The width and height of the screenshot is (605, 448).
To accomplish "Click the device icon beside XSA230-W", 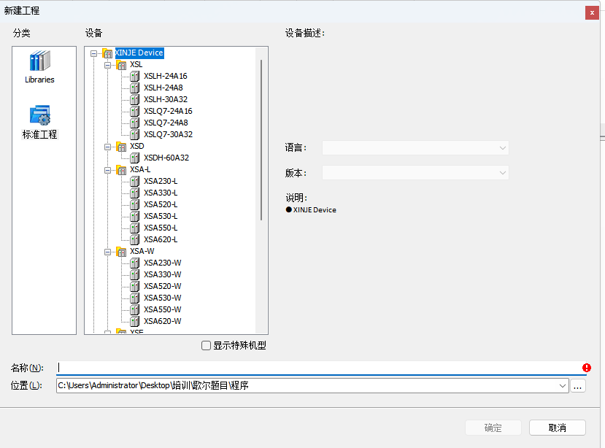I will (x=135, y=263).
